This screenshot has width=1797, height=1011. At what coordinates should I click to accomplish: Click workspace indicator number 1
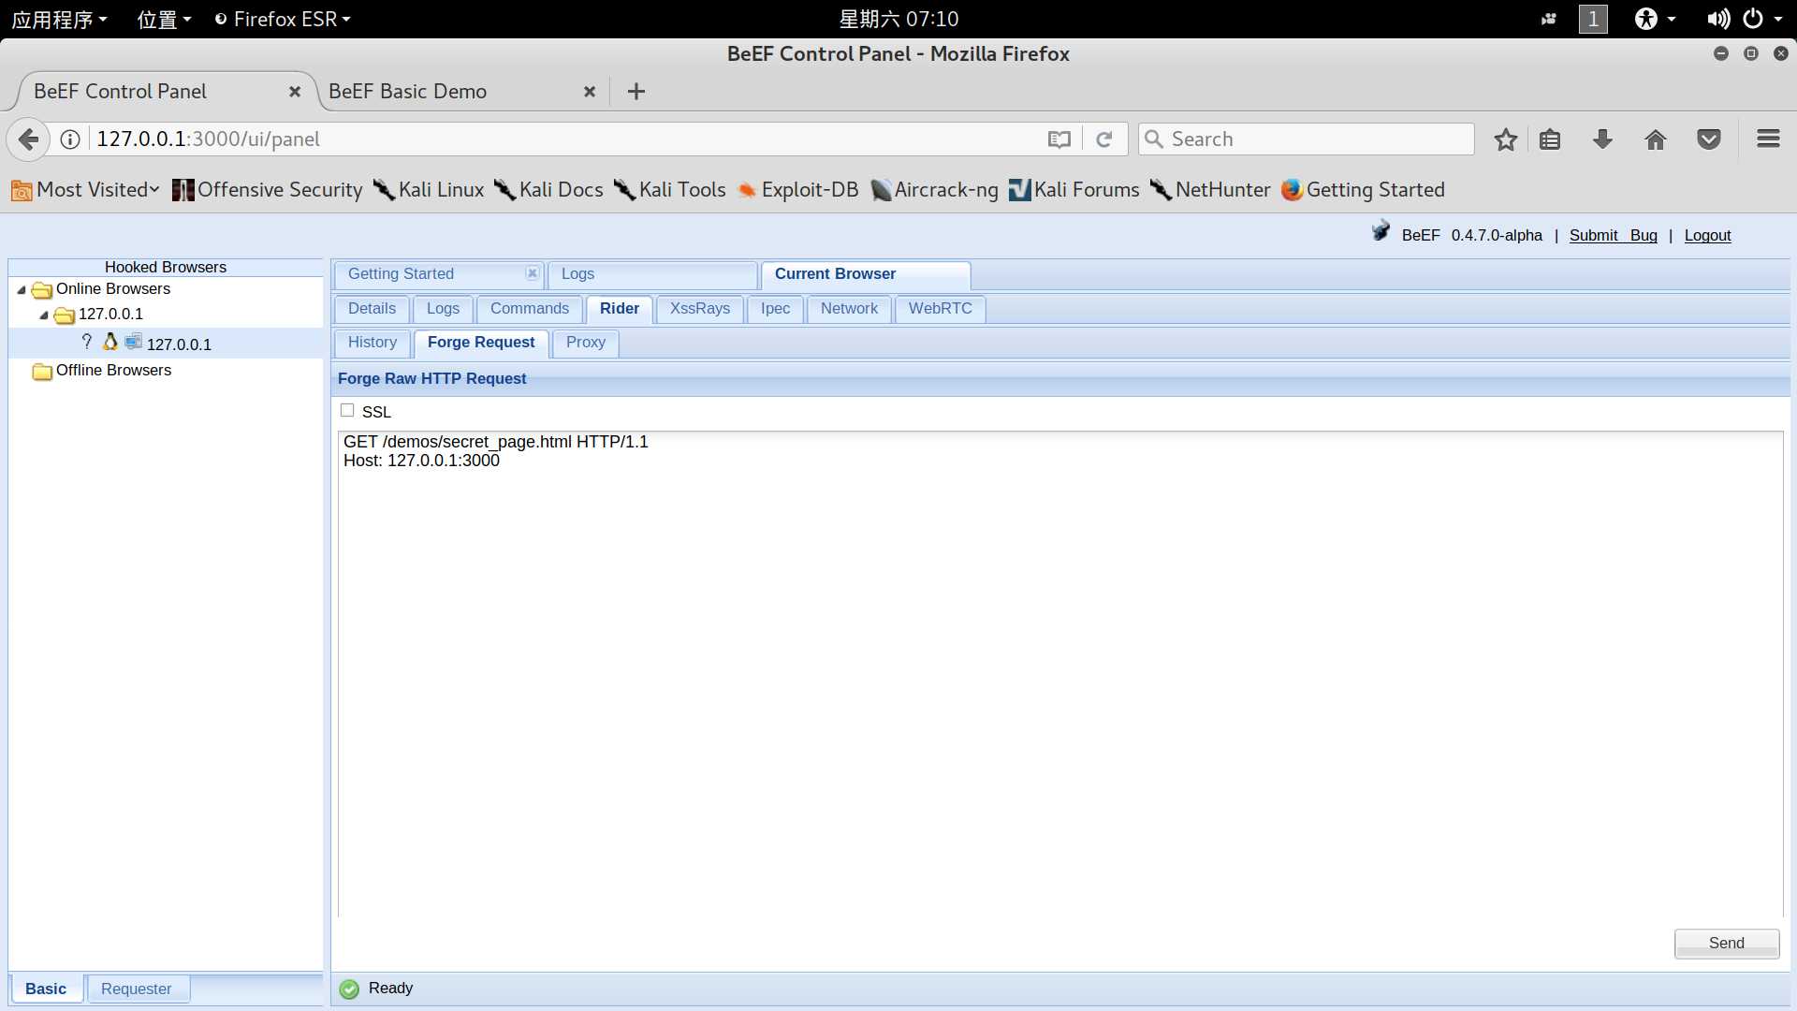point(1593,19)
